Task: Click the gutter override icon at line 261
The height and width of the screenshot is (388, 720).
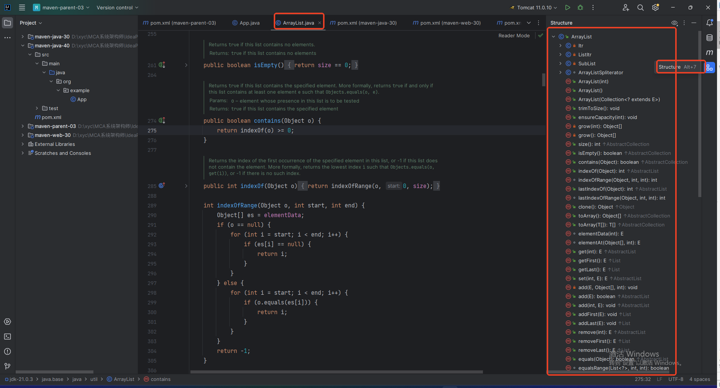Action: (162, 65)
